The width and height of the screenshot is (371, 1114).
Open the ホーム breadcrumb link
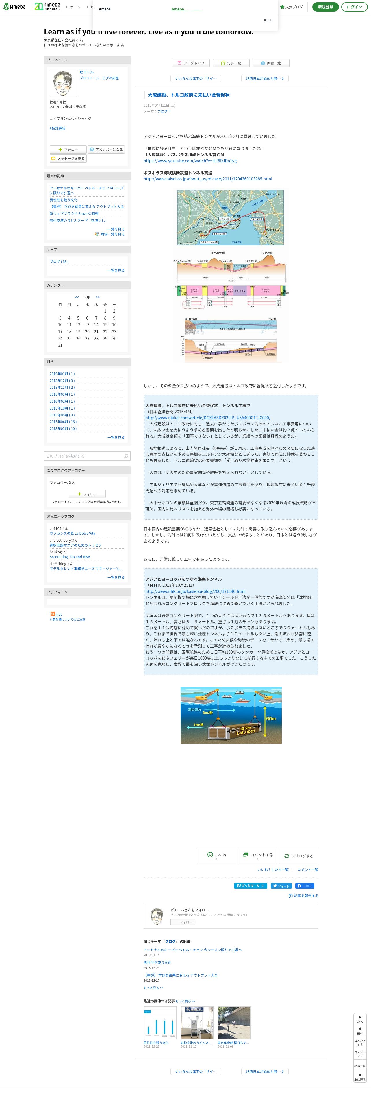coord(75,7)
